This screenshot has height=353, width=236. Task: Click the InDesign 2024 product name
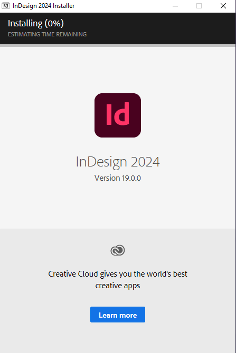point(118,162)
